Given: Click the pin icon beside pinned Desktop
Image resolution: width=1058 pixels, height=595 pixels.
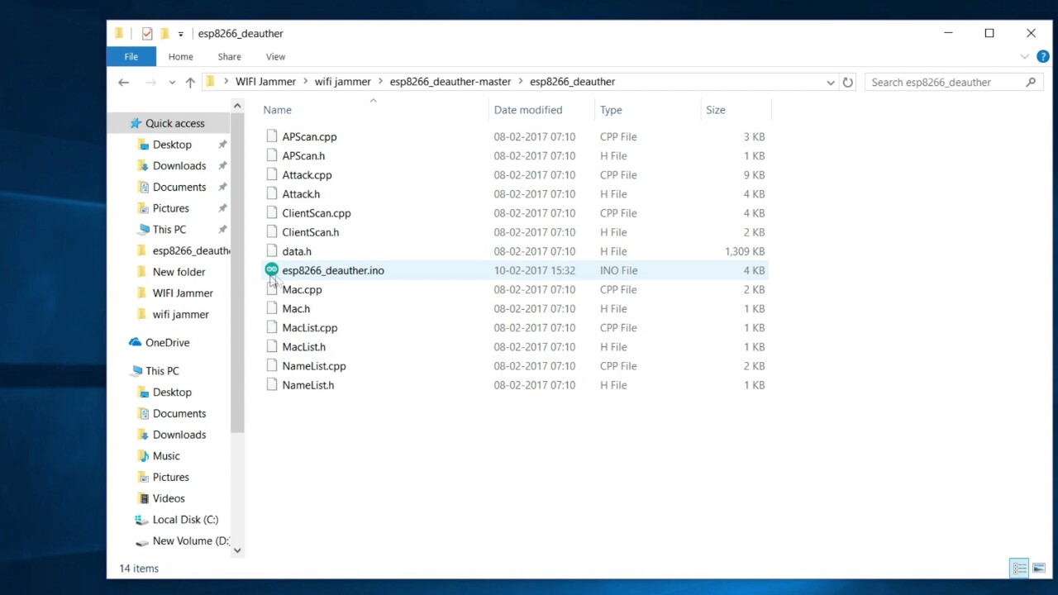Looking at the screenshot, I should pos(222,145).
